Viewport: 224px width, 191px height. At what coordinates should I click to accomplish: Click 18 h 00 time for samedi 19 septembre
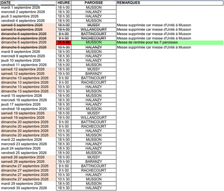click(x=64, y=113)
